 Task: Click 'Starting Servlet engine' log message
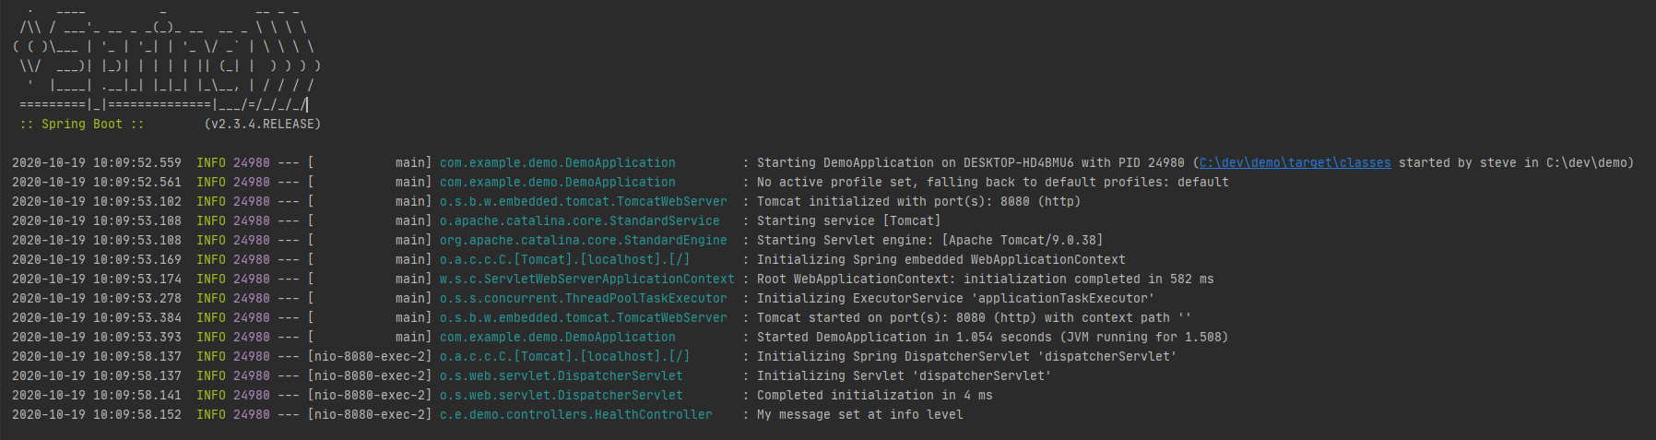tap(930, 241)
